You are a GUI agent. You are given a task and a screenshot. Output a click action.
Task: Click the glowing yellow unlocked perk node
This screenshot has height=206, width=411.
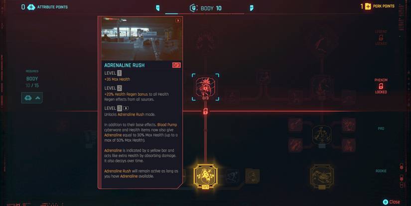205,177
